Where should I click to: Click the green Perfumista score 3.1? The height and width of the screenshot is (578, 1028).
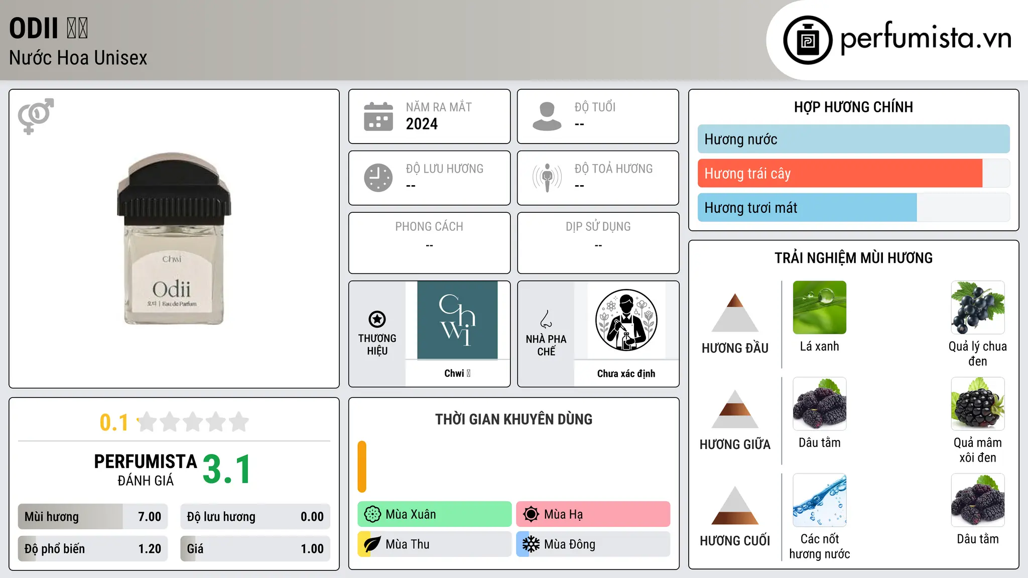[227, 470]
